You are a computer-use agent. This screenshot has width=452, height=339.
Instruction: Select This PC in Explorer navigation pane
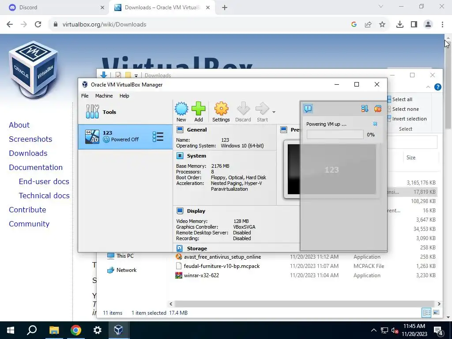(x=125, y=256)
